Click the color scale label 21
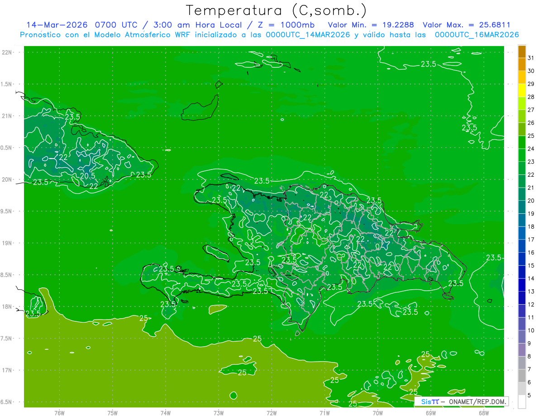The image size is (543, 419). click(x=531, y=188)
